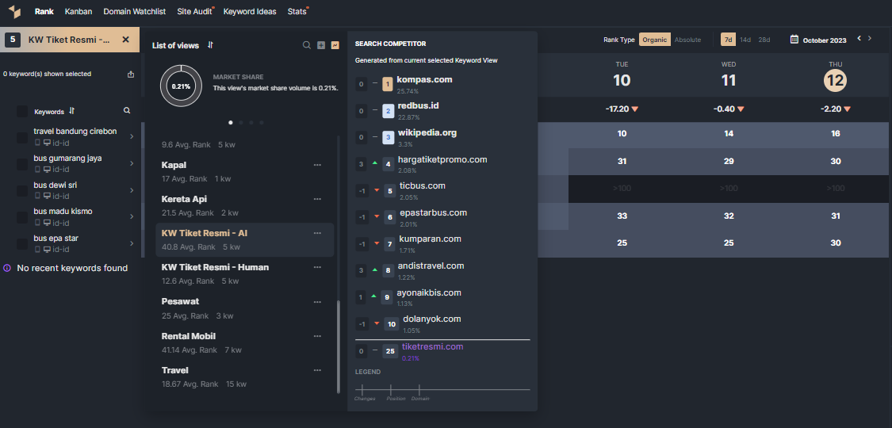Open the Stats tab
892x428 pixels.
click(297, 11)
